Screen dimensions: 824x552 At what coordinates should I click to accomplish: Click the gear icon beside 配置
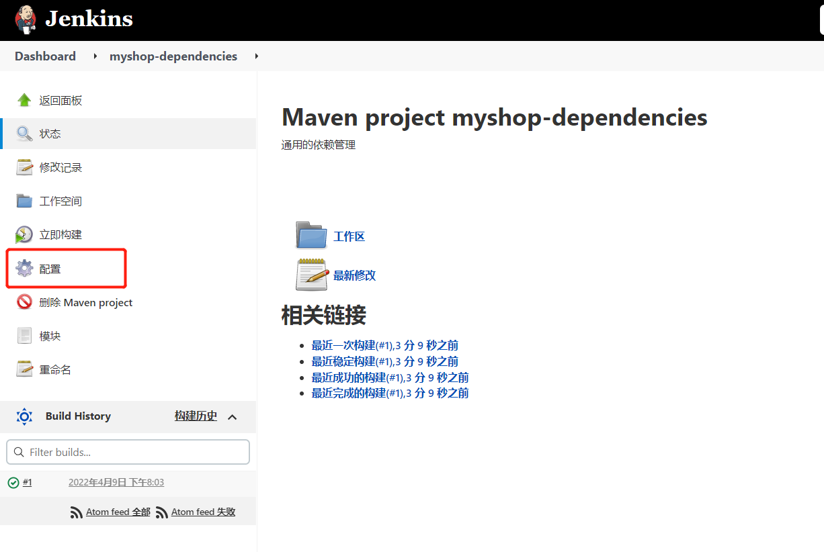click(24, 269)
